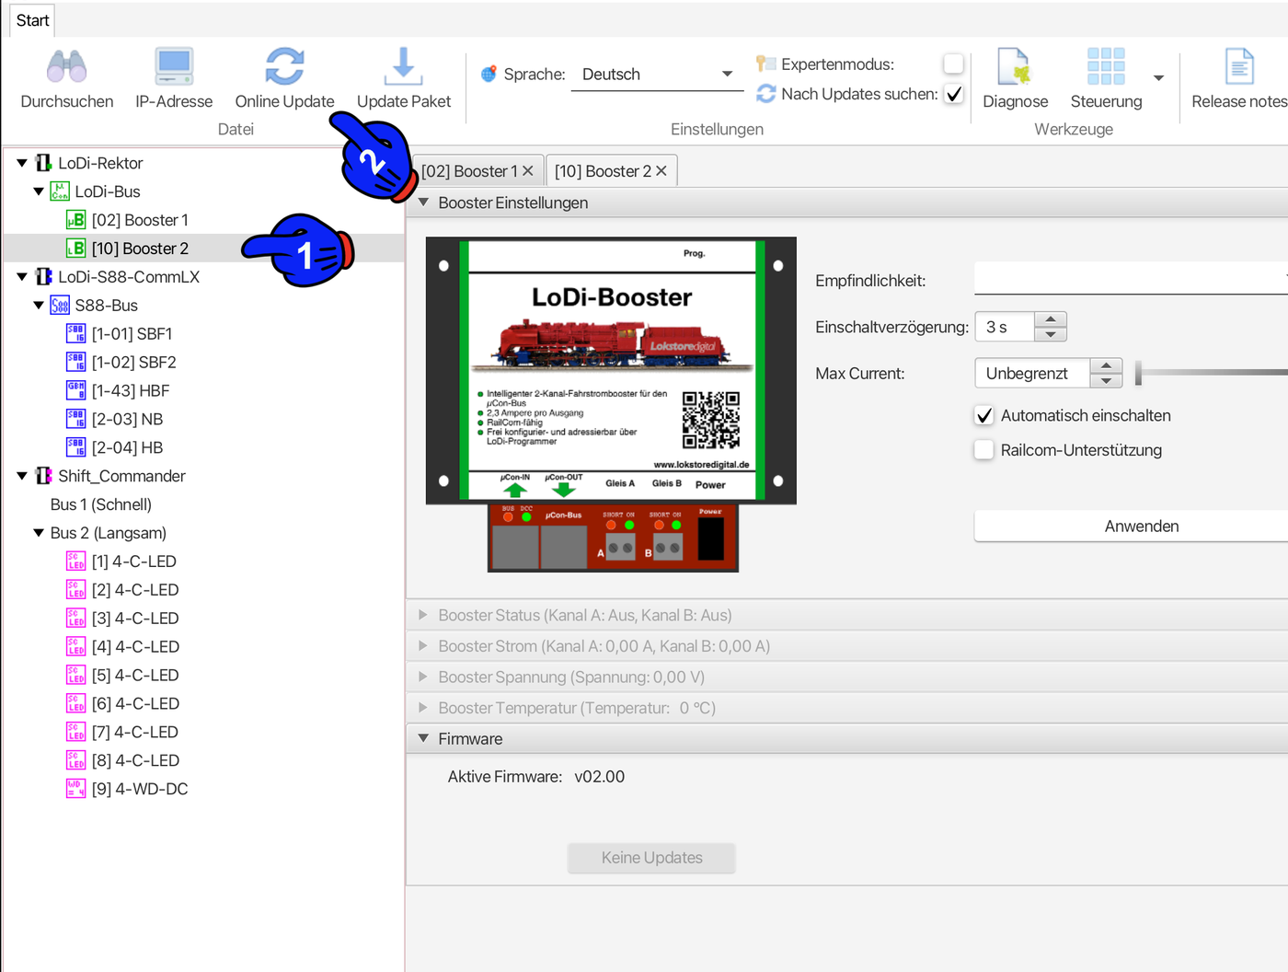Click the LoDi-Bus µCon icon
1288x972 pixels.
[x=60, y=191]
